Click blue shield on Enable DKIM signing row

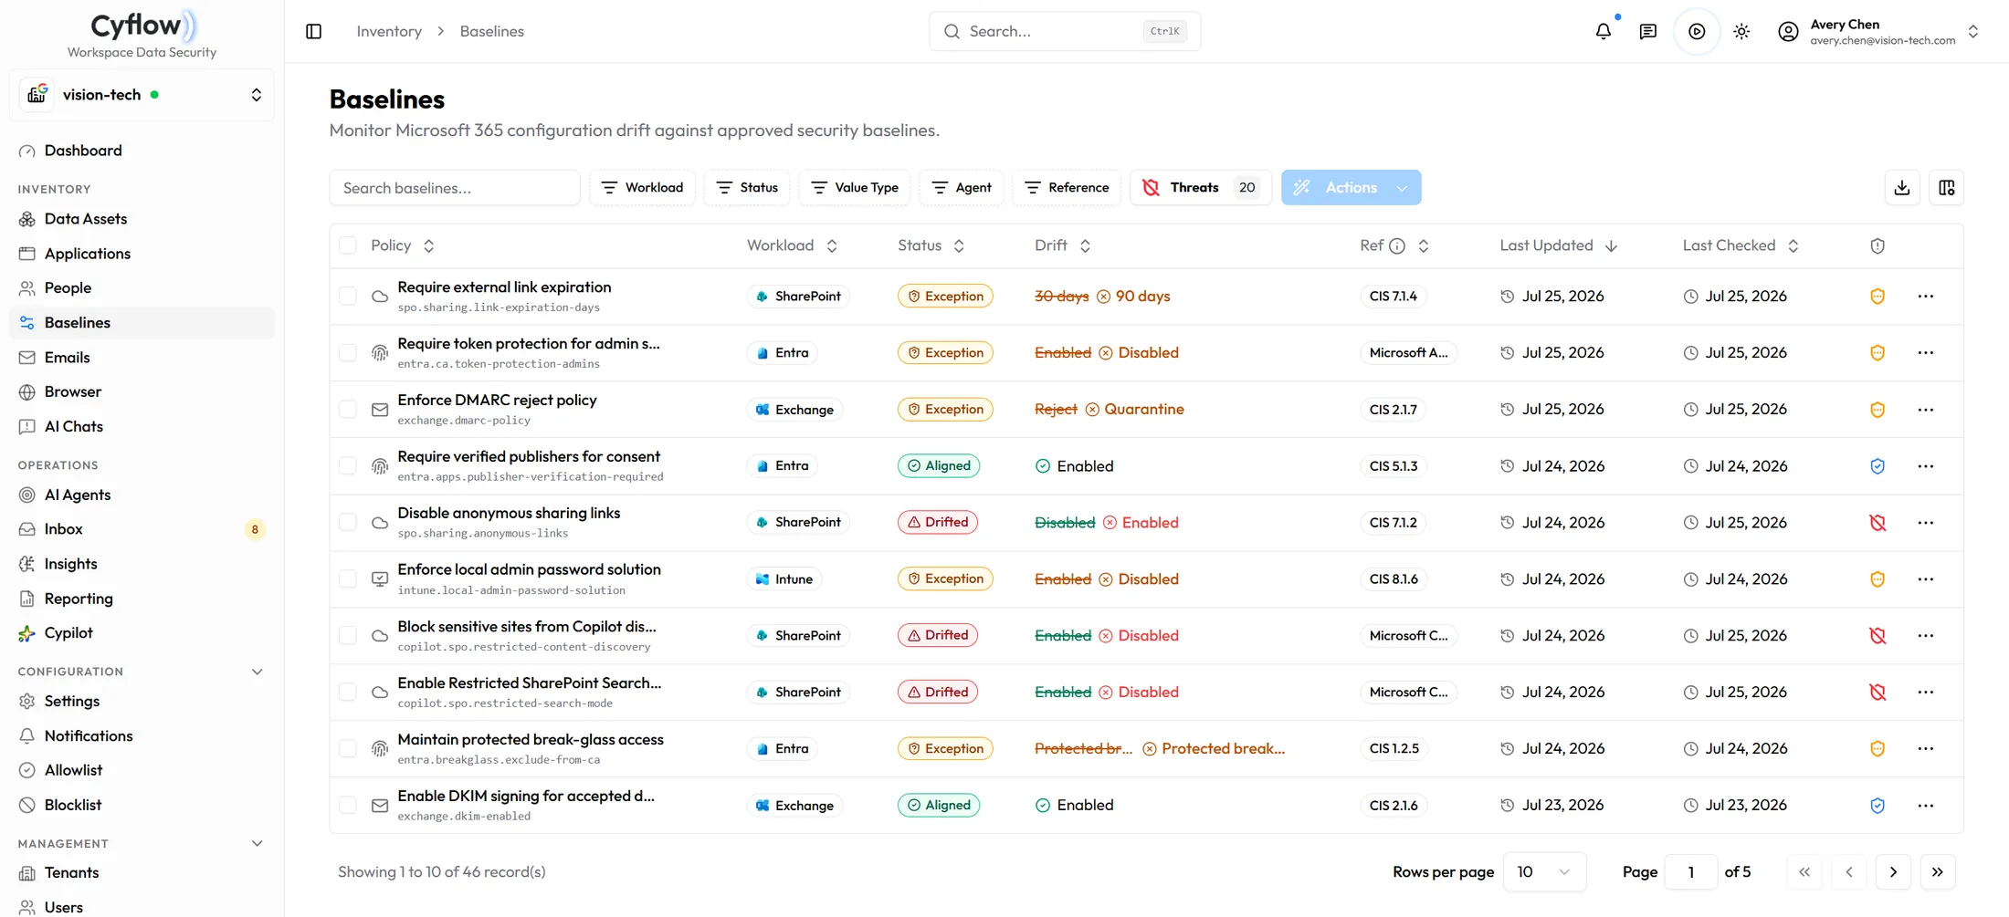[1878, 805]
